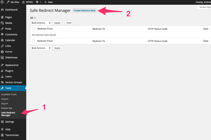Click the Users person icon
Screen dimensions: 211x140
(2, 76)
